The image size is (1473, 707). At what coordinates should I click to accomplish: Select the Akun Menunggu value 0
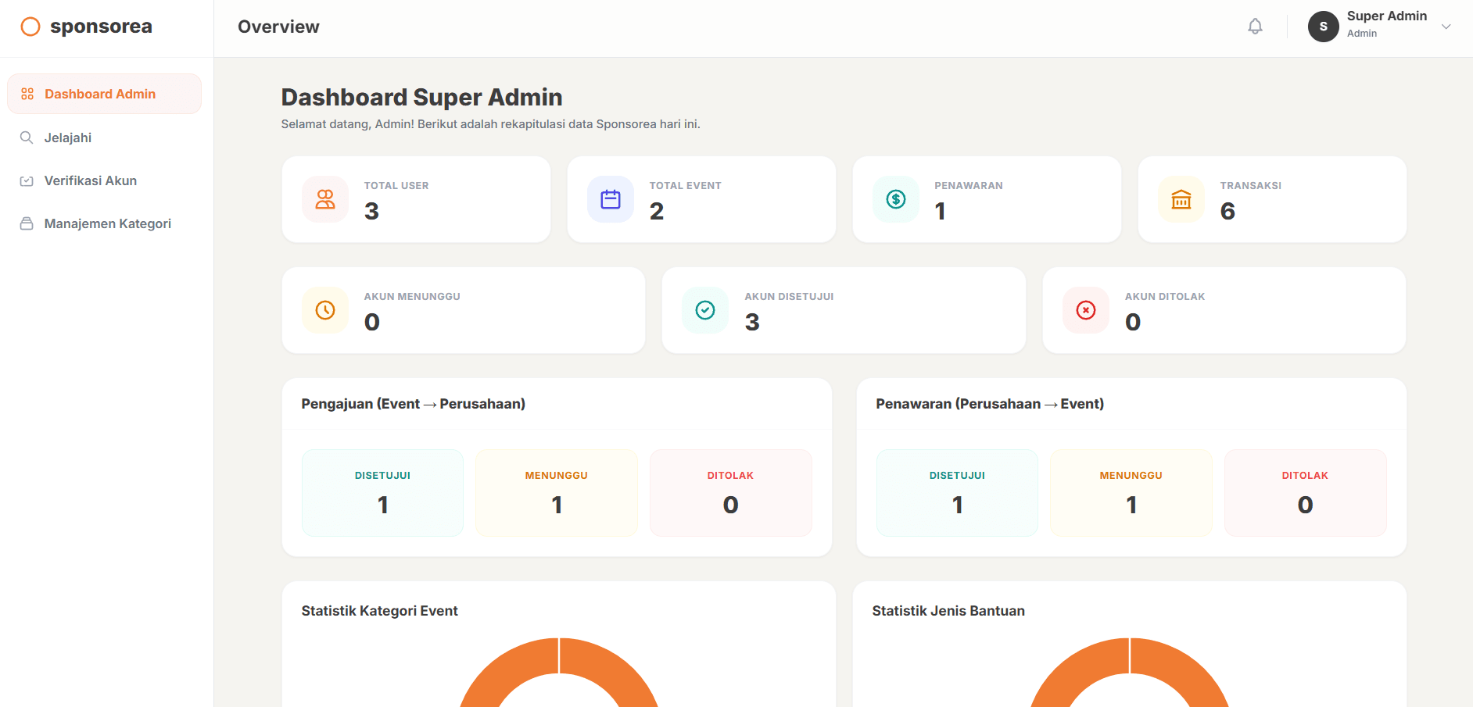tap(372, 322)
